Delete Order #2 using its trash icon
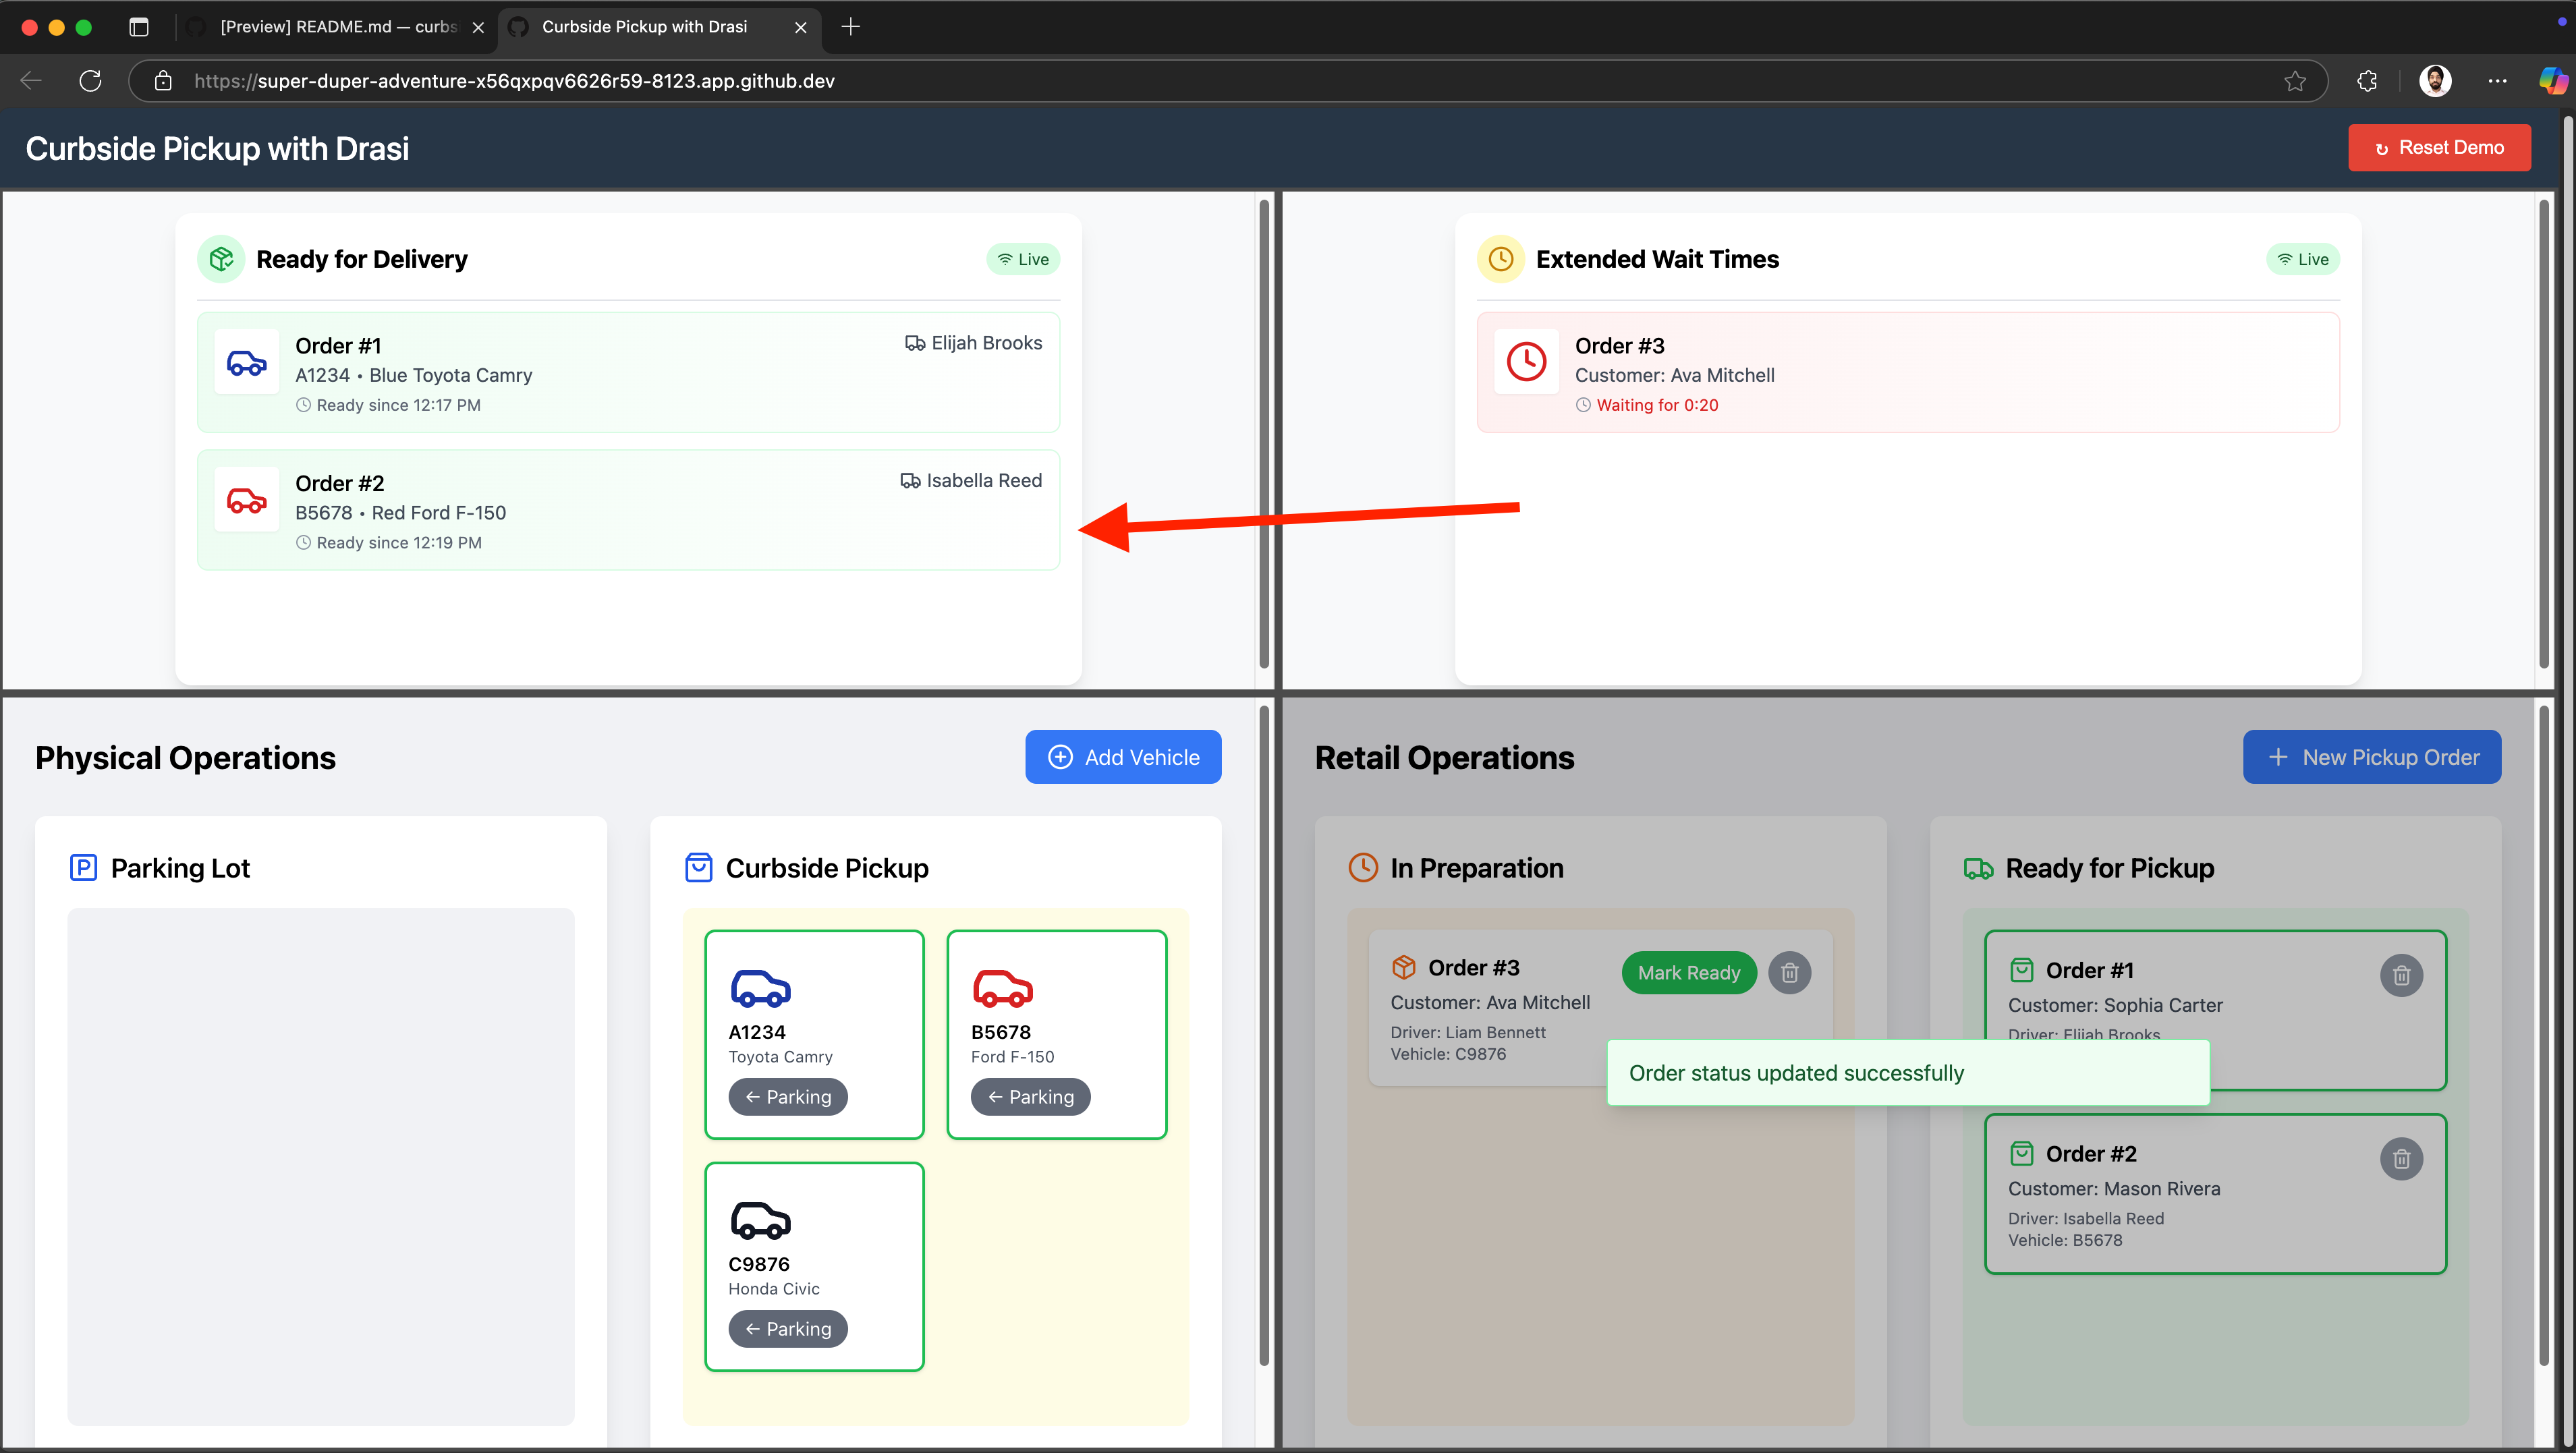2576x1453 pixels. pyautogui.click(x=2403, y=1159)
